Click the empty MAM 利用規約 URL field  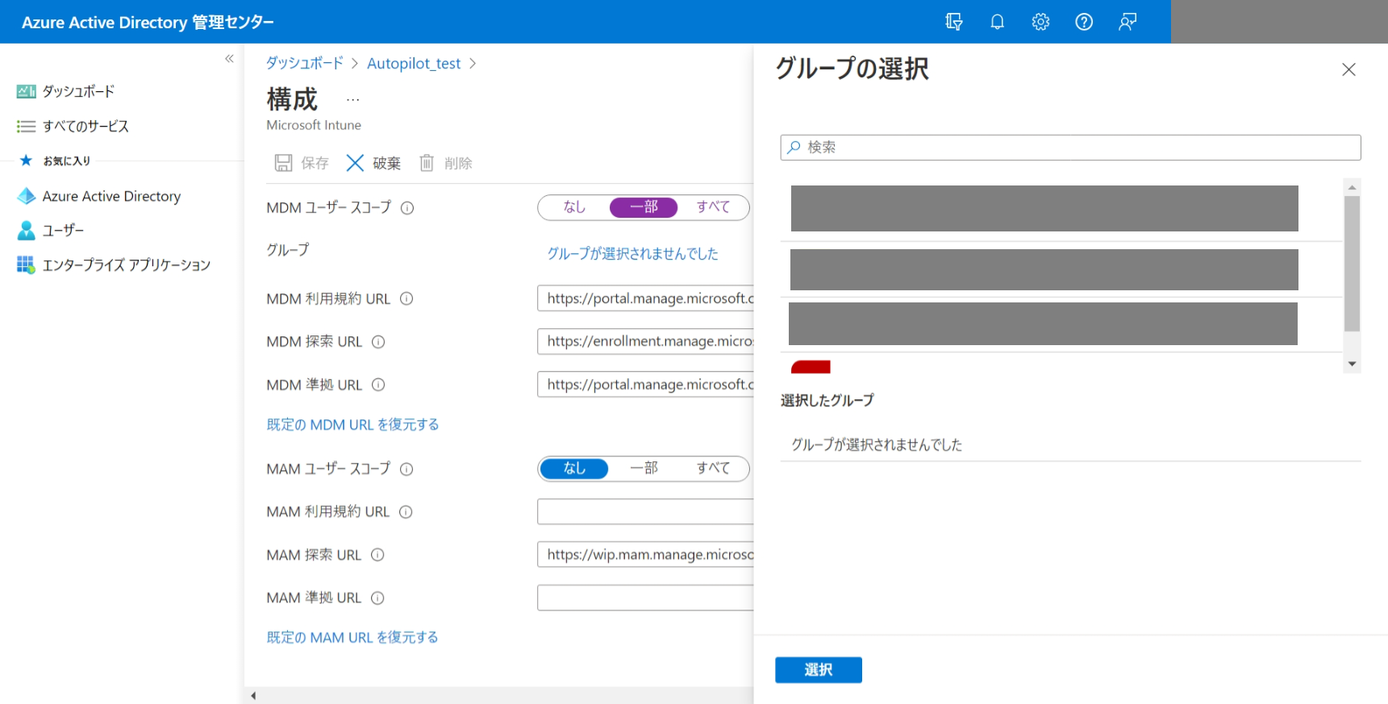tap(645, 512)
